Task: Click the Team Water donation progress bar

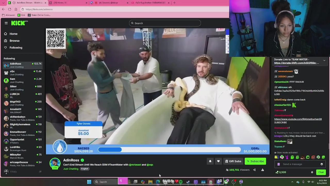Action: coord(169,150)
